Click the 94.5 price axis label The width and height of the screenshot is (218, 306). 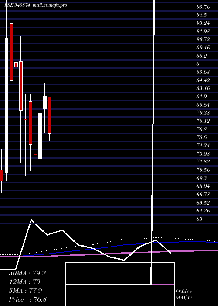click(201, 15)
